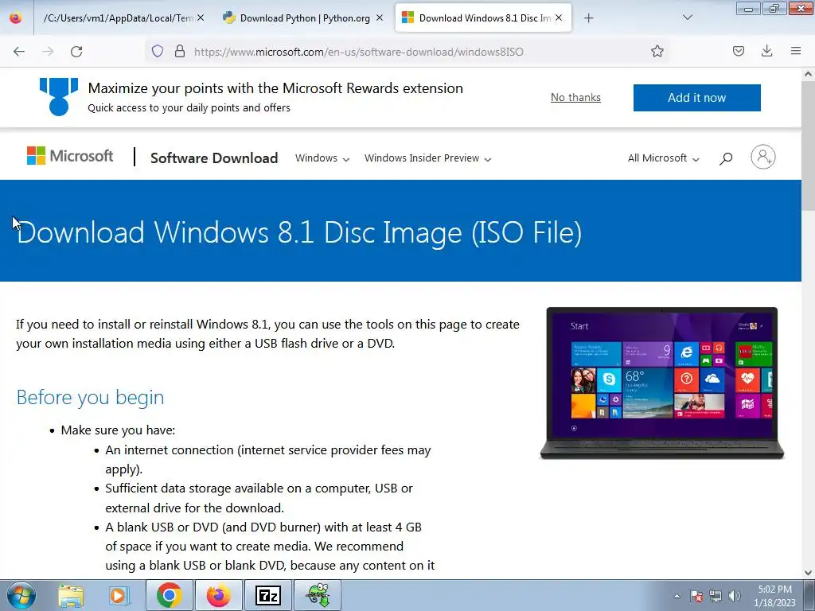Click the 'An internet connection' bullet text
The image size is (815, 611).
coord(267,459)
